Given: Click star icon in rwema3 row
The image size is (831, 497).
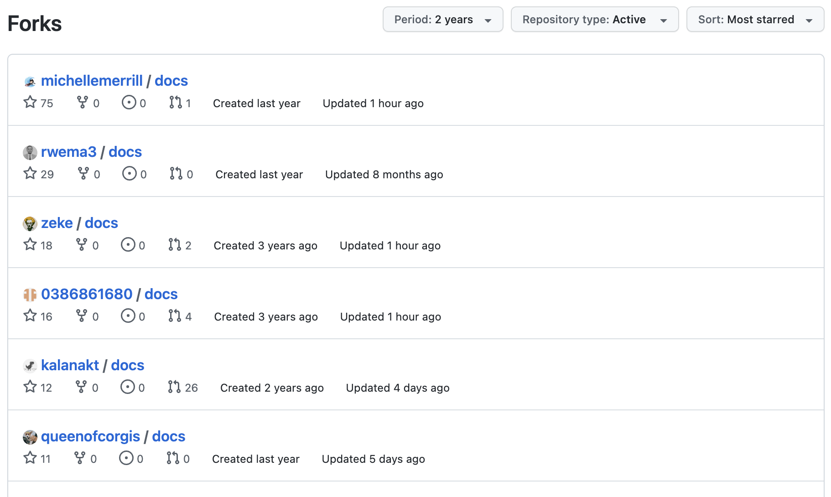Looking at the screenshot, I should (x=30, y=173).
